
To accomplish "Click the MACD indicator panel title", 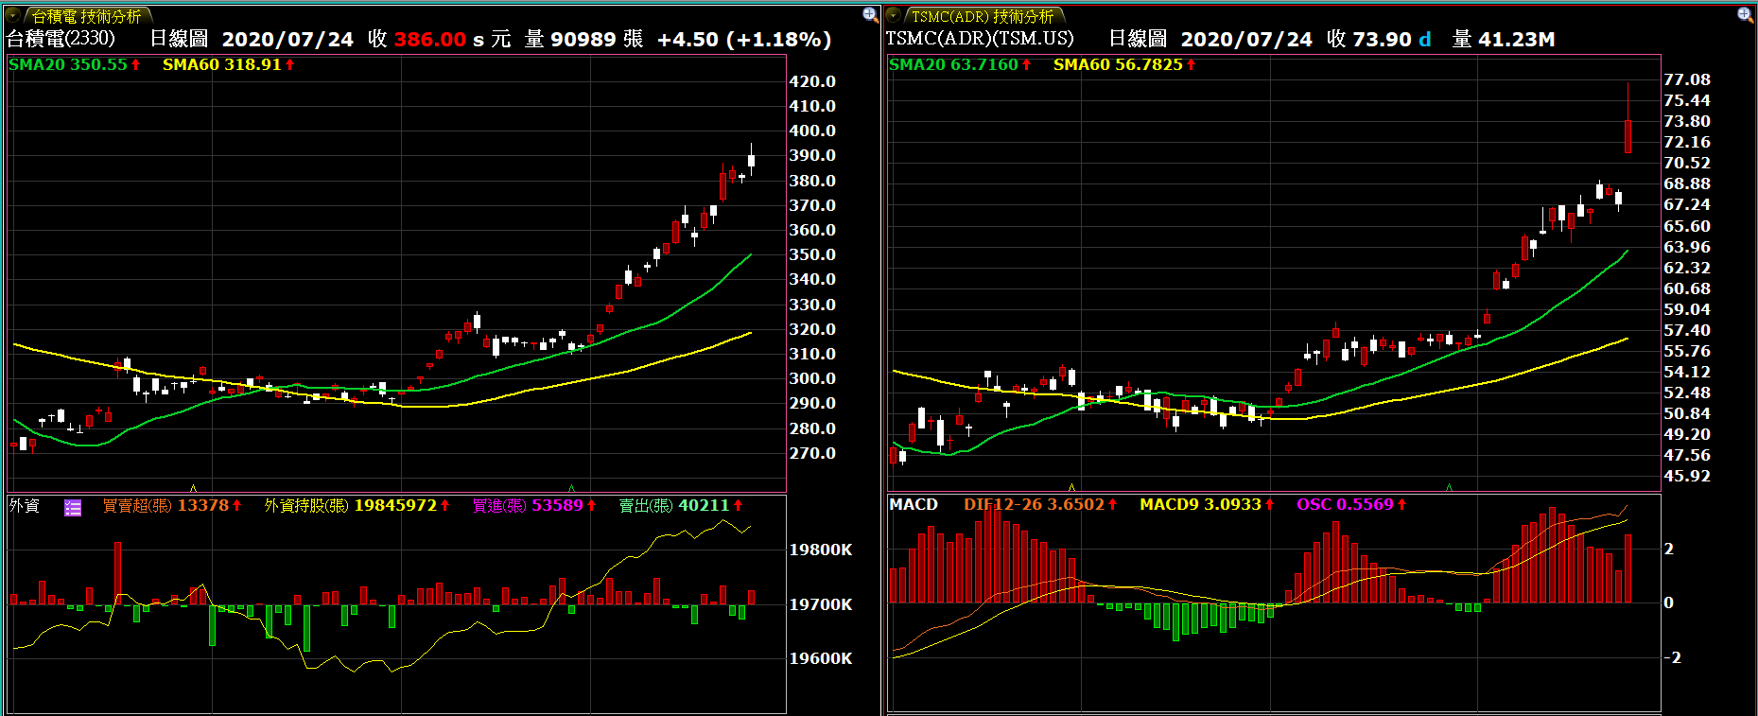I will tap(914, 505).
